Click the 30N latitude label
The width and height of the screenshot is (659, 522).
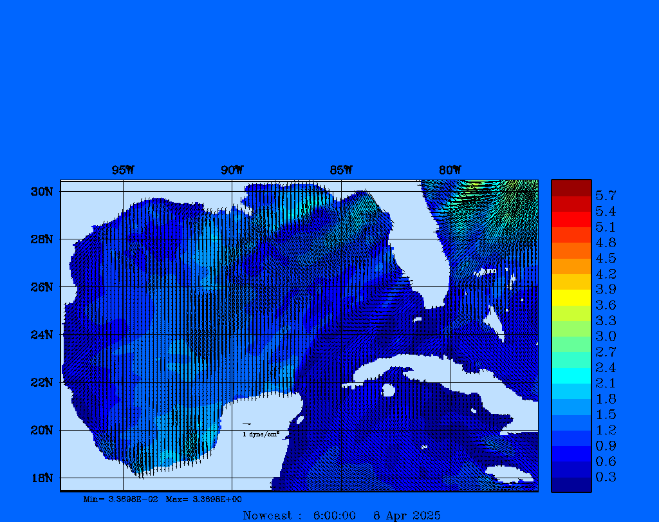coord(41,191)
